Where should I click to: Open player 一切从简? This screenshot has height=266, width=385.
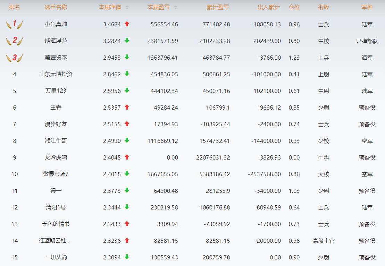[56, 257]
